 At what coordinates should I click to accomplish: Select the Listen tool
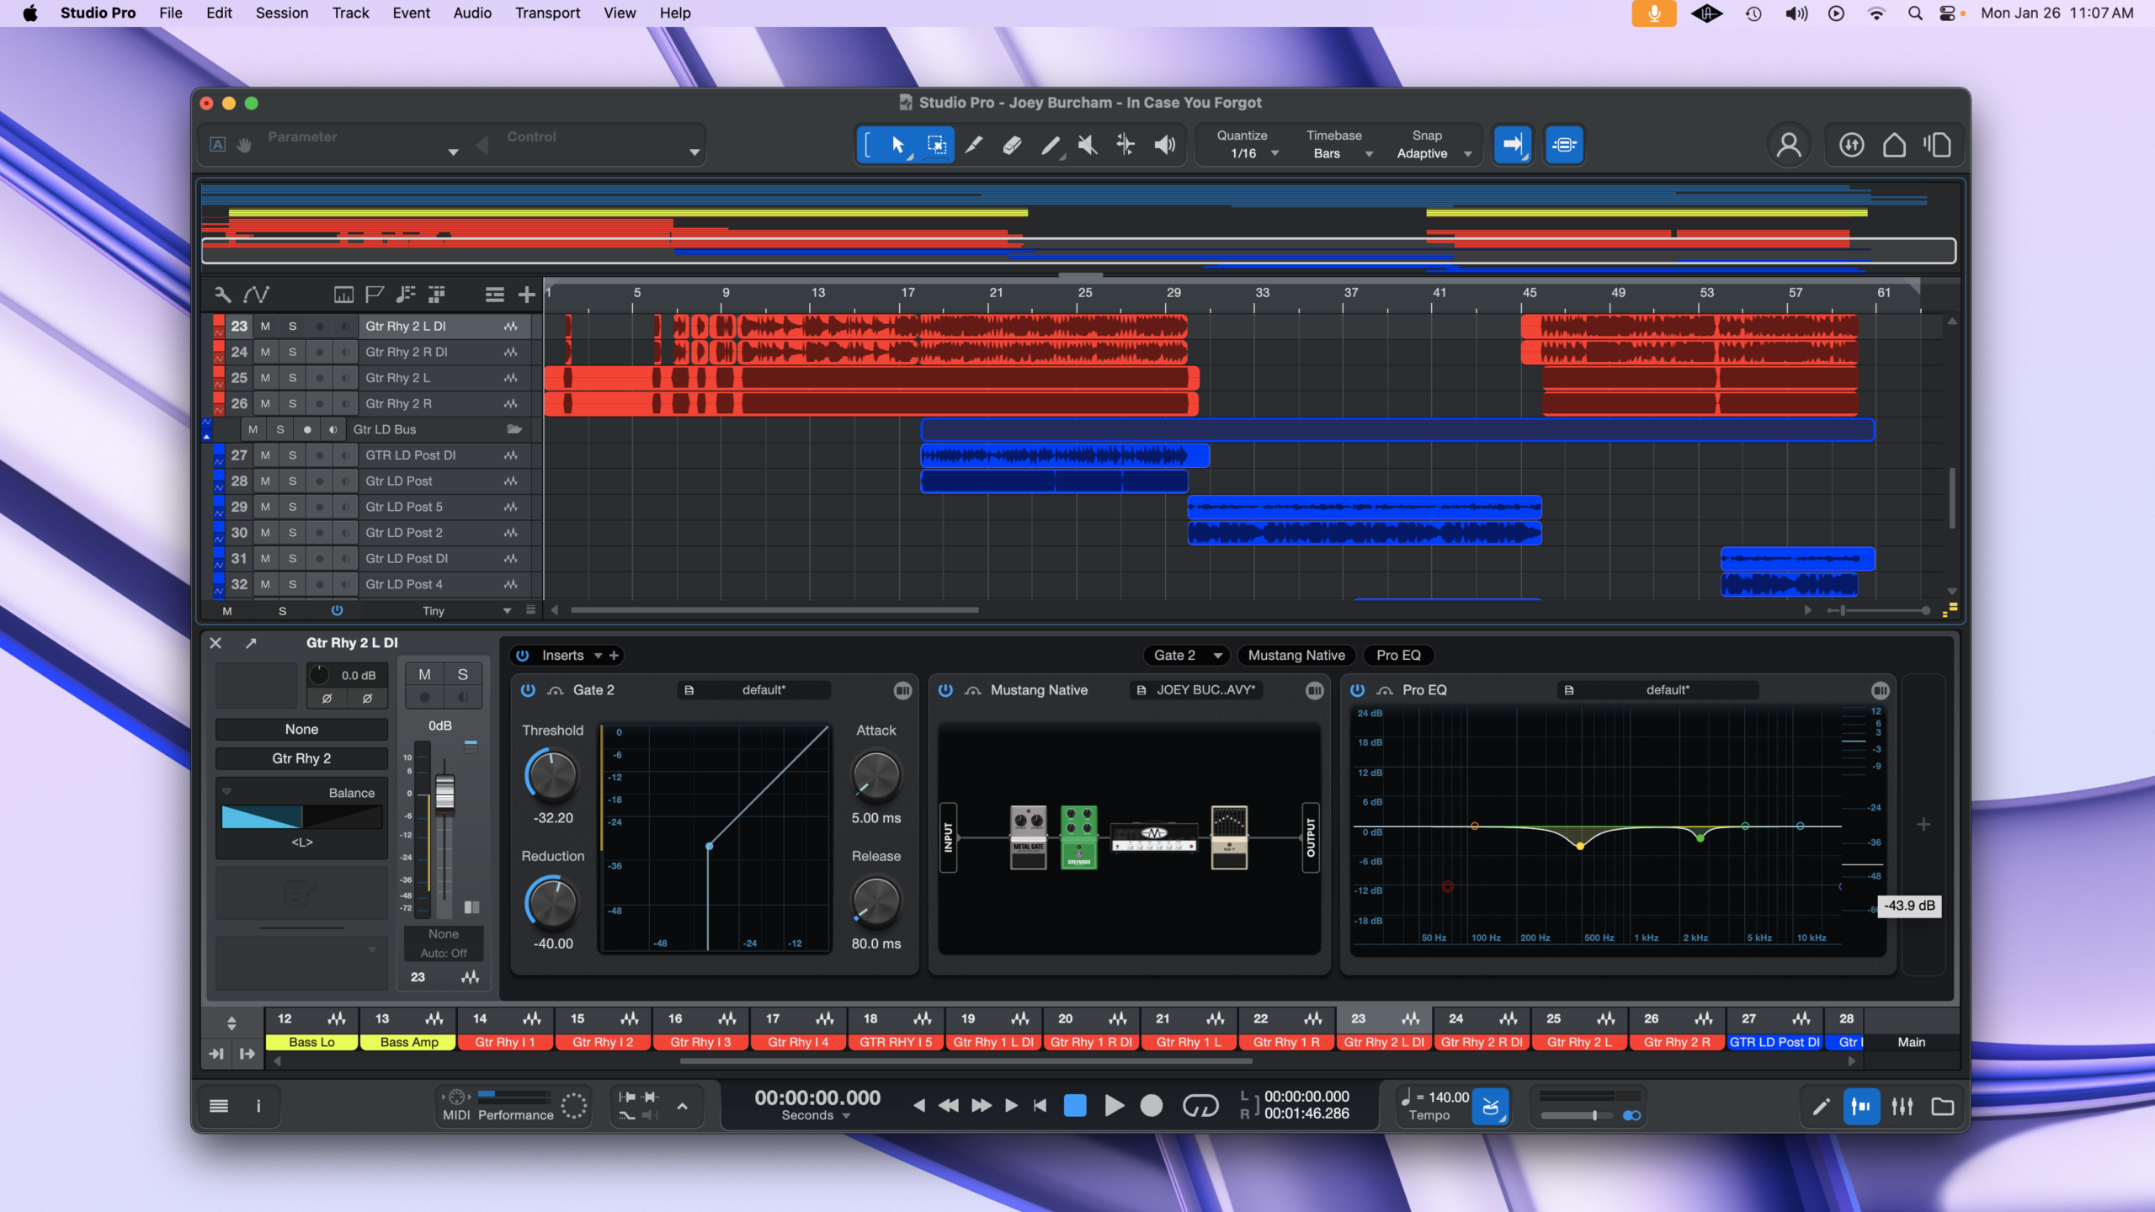click(1165, 144)
